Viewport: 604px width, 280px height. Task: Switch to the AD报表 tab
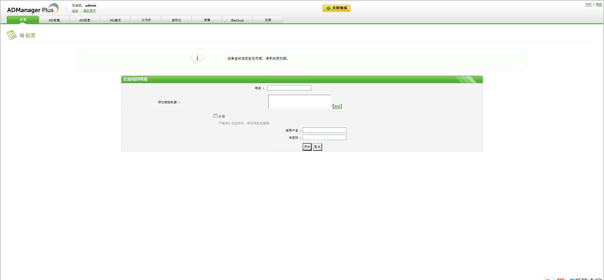(85, 20)
